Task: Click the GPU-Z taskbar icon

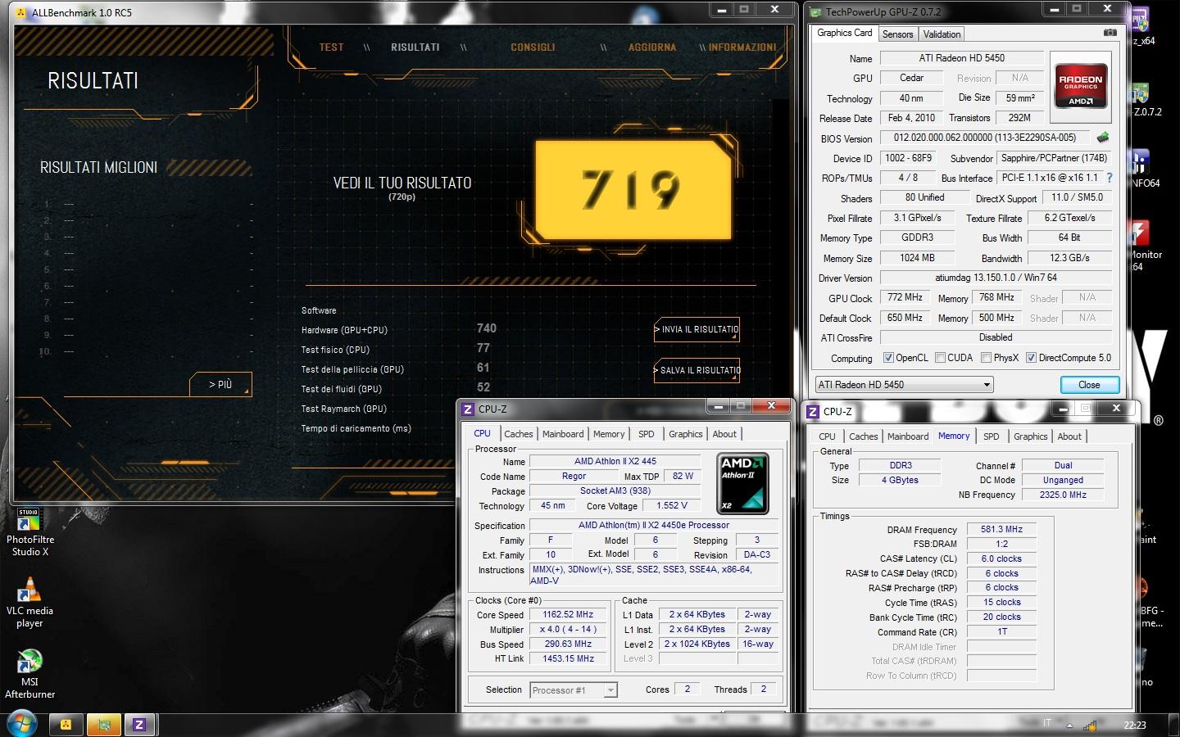Action: 103,724
